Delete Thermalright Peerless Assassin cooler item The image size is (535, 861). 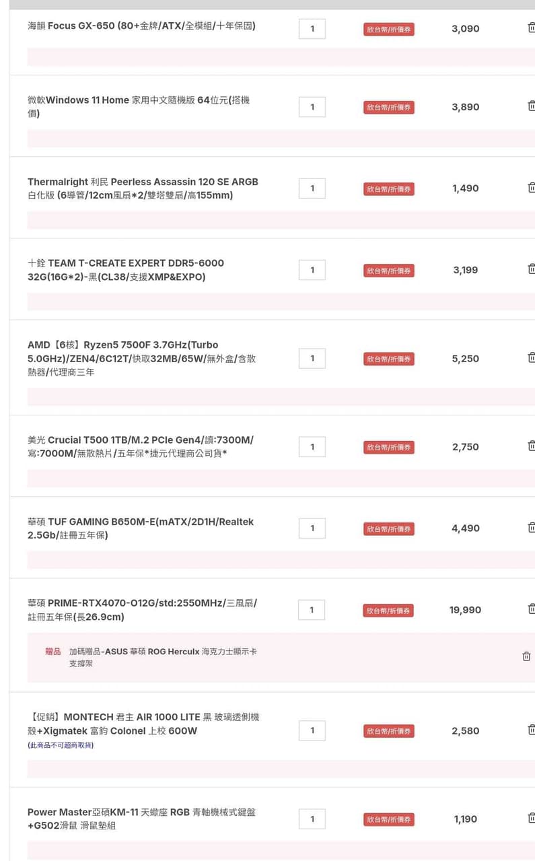[531, 188]
